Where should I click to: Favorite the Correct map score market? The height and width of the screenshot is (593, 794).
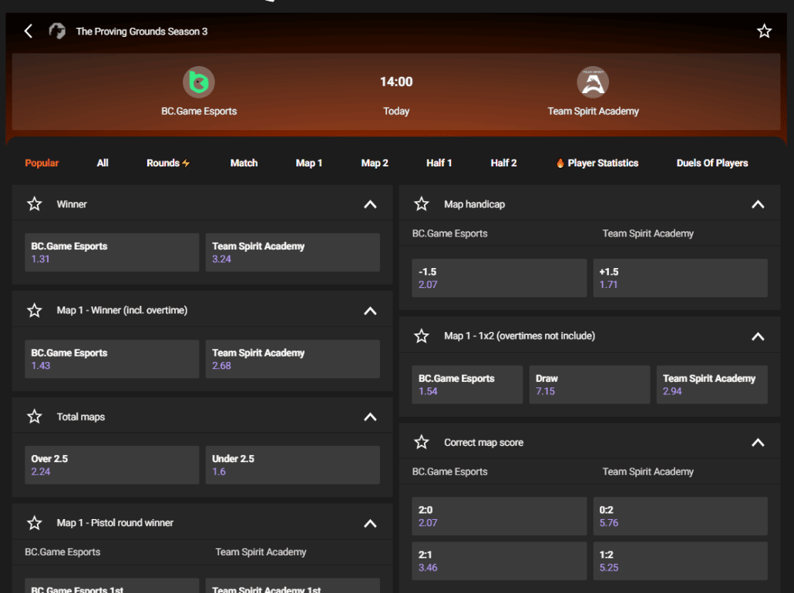click(422, 442)
